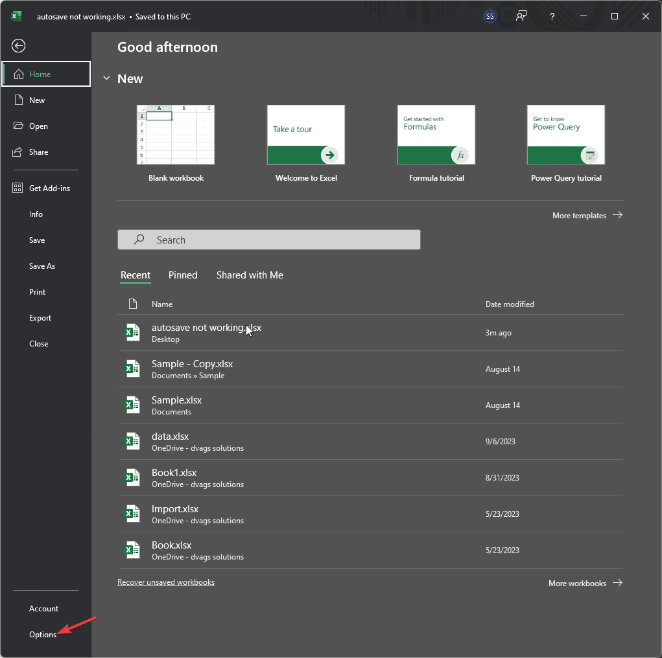Click the back arrow icon
Viewport: 662px width, 658px height.
pyautogui.click(x=19, y=45)
